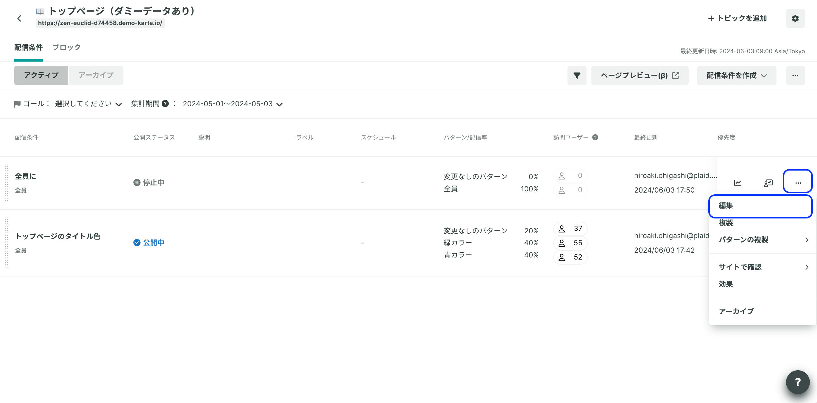The height and width of the screenshot is (403, 817).
Task: Choose 複製 from the context menu
Action: point(763,223)
